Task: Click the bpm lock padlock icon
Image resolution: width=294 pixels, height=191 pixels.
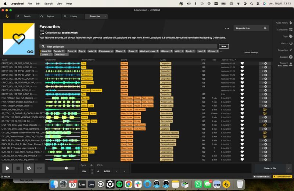Action: coord(92,165)
